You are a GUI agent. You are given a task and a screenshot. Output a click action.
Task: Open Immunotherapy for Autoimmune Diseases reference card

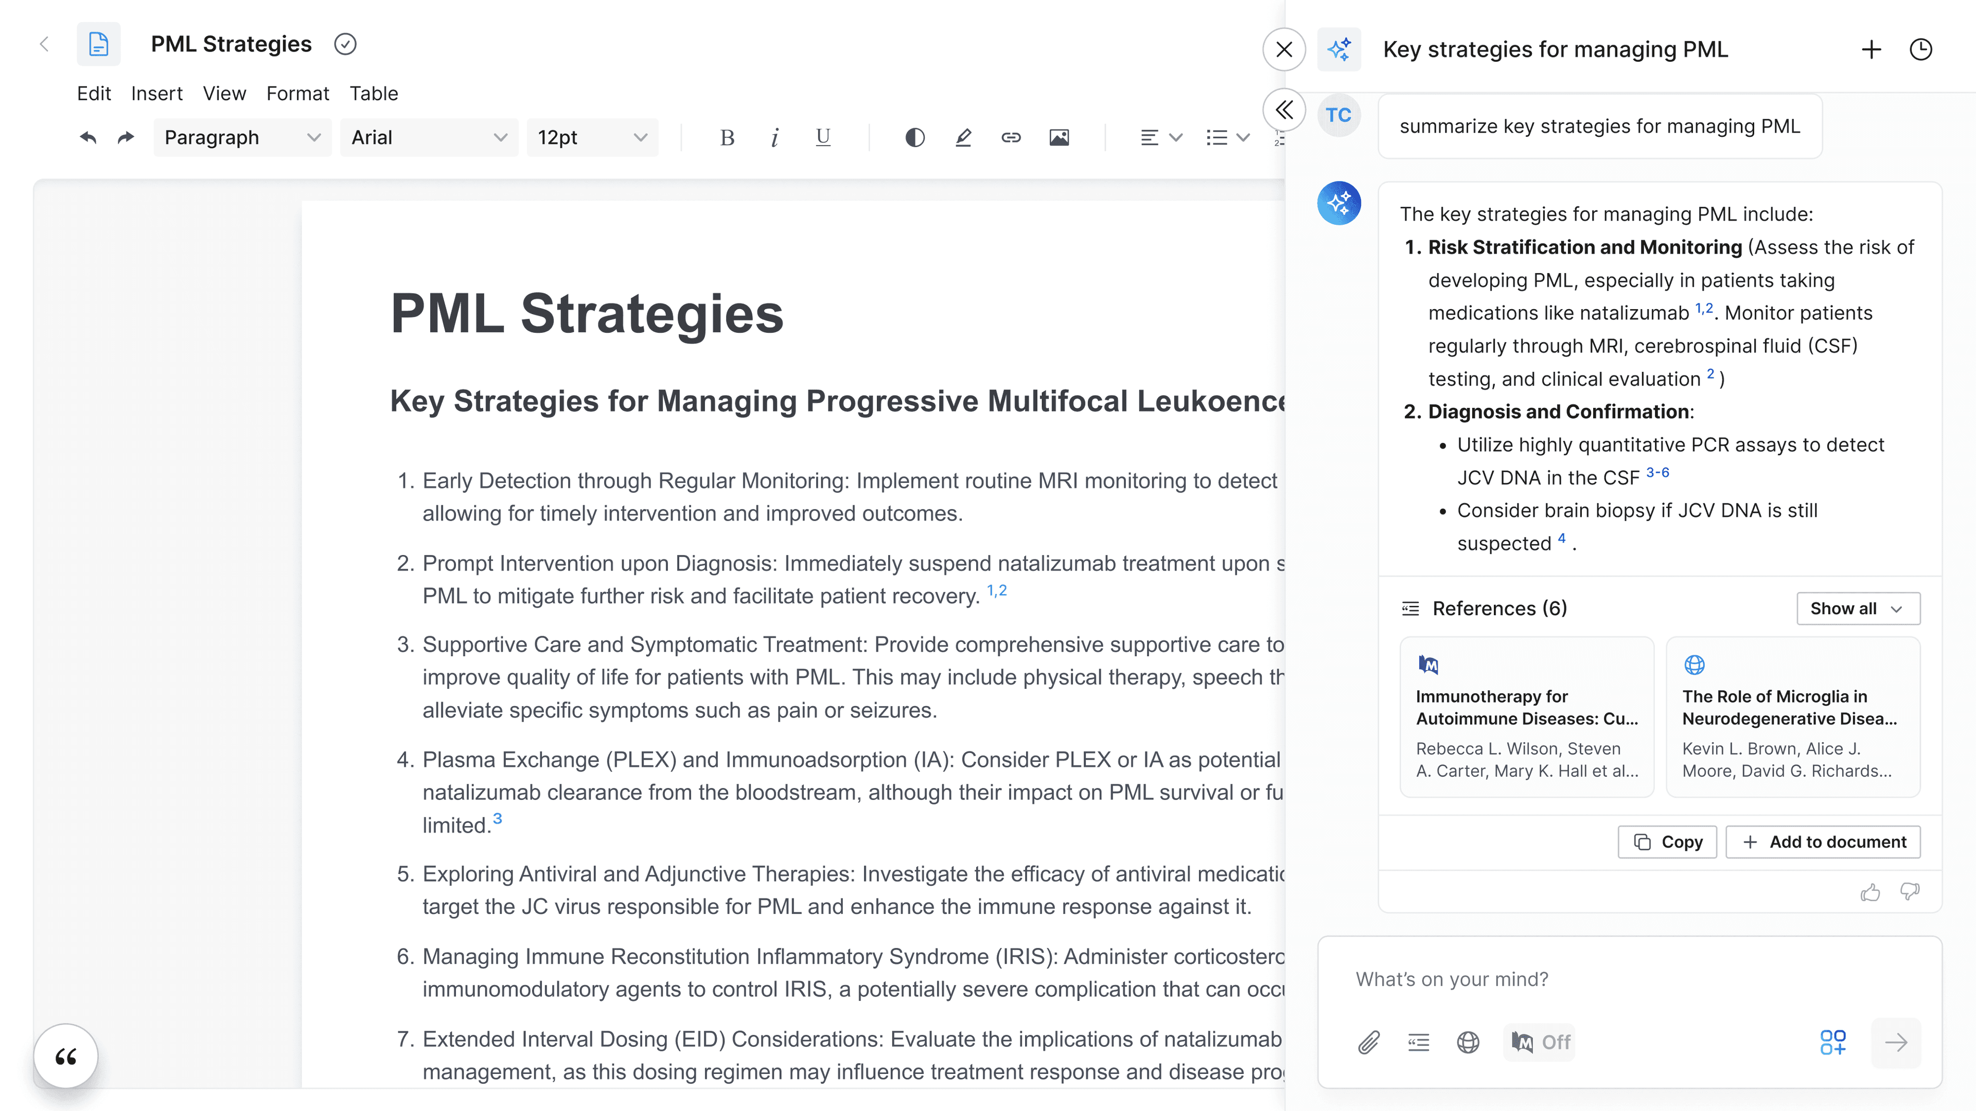click(x=1526, y=717)
